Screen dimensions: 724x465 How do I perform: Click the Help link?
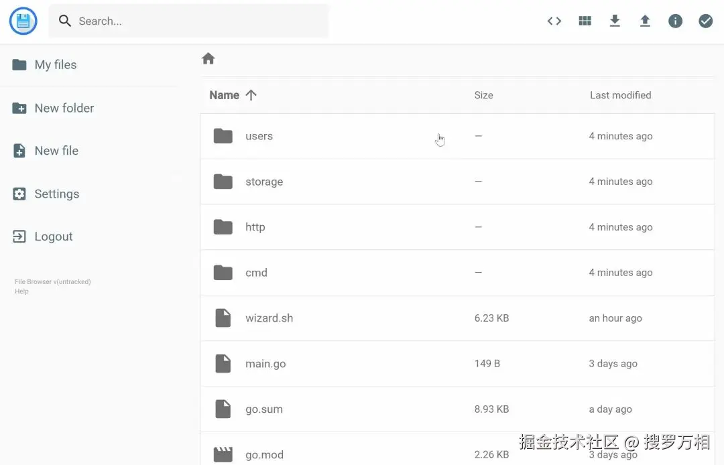point(21,291)
